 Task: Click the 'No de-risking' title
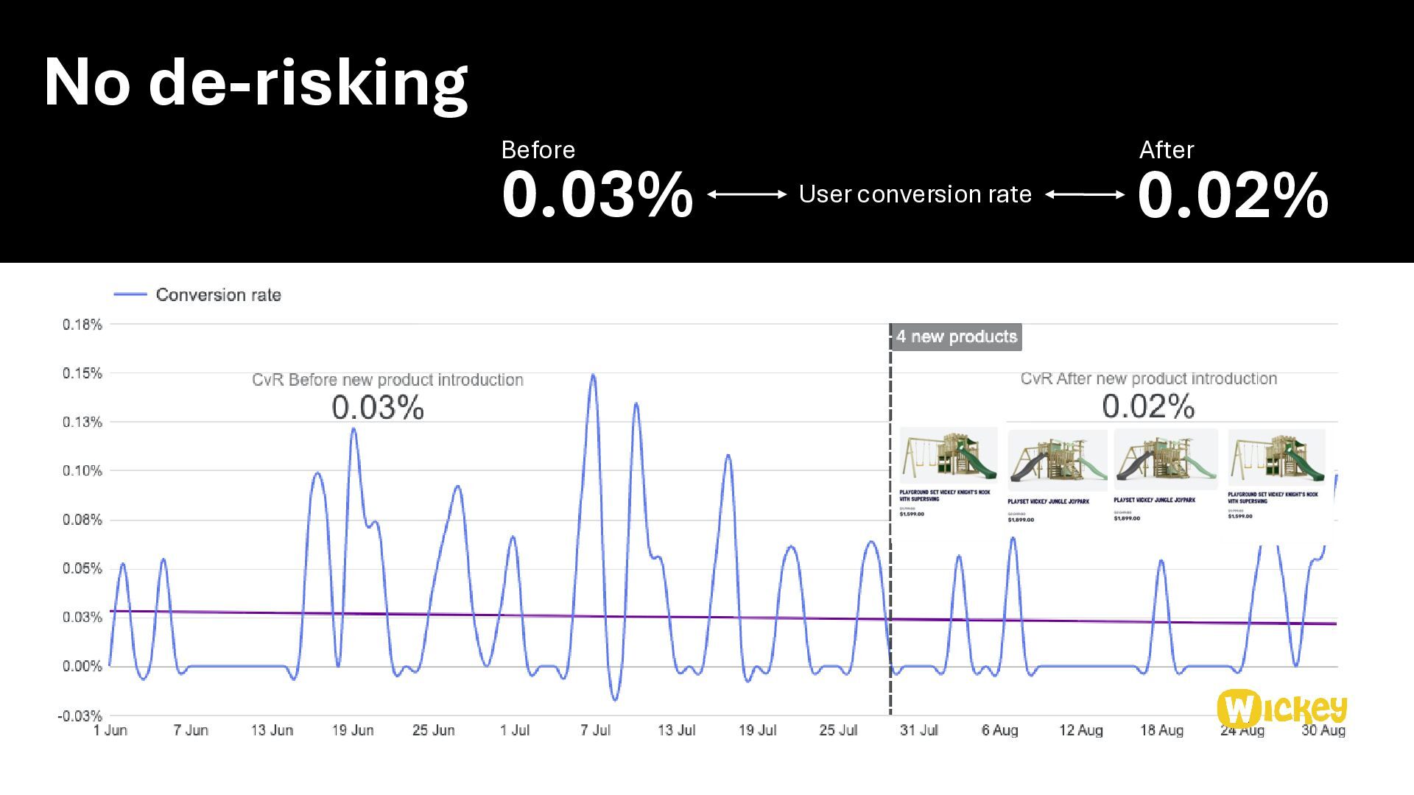(x=256, y=82)
